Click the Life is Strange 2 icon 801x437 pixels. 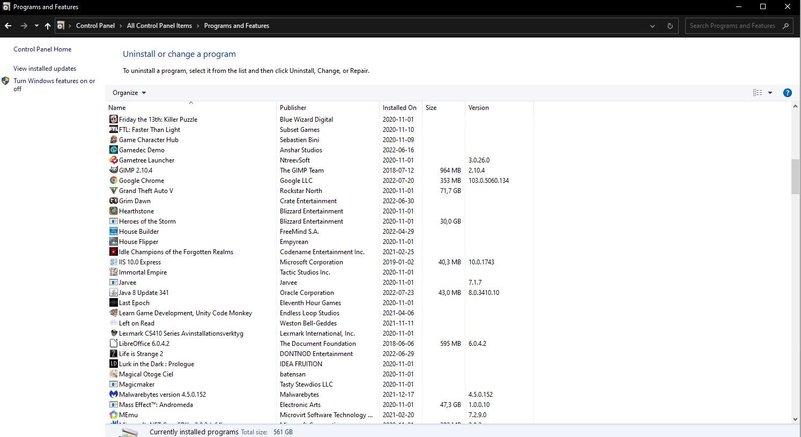click(113, 353)
